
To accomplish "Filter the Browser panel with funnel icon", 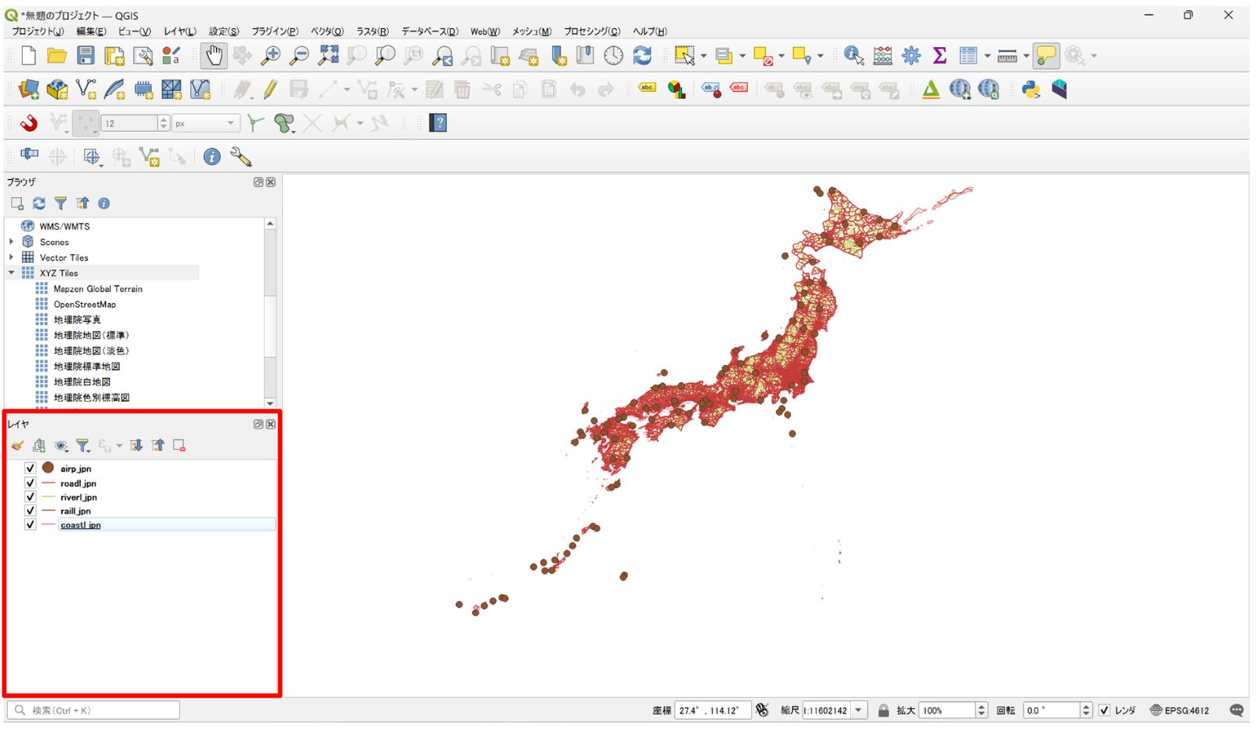I will 60,203.
